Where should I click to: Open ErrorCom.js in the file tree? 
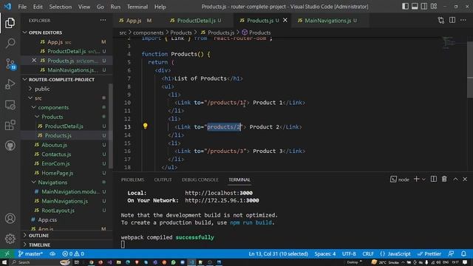[x=55, y=163]
